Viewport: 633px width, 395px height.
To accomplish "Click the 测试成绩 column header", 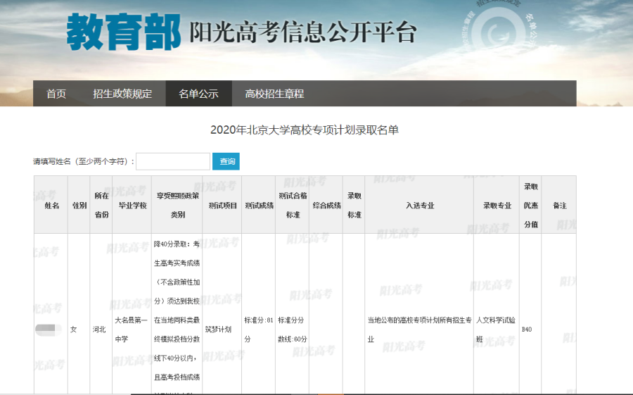I will pos(259,206).
